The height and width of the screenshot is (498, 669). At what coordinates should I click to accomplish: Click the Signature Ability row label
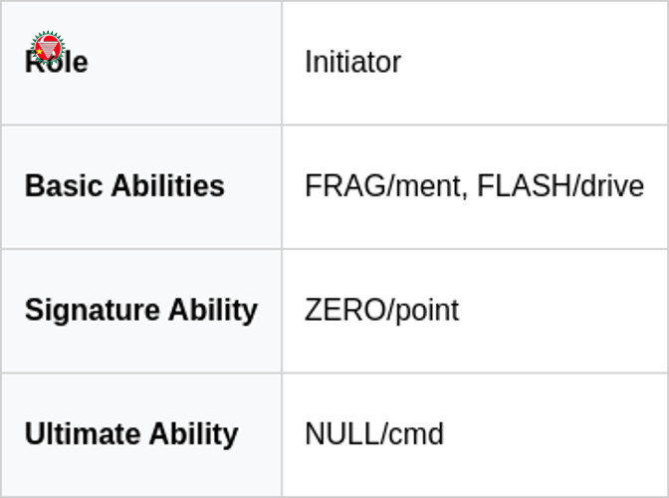[x=140, y=310]
